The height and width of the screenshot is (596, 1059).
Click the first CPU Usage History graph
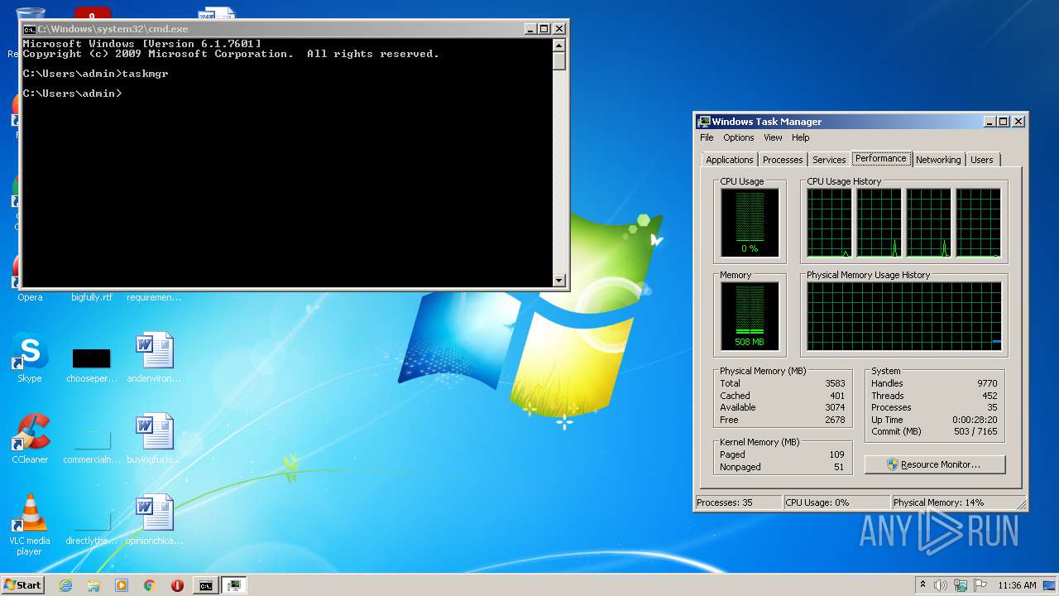[829, 223]
